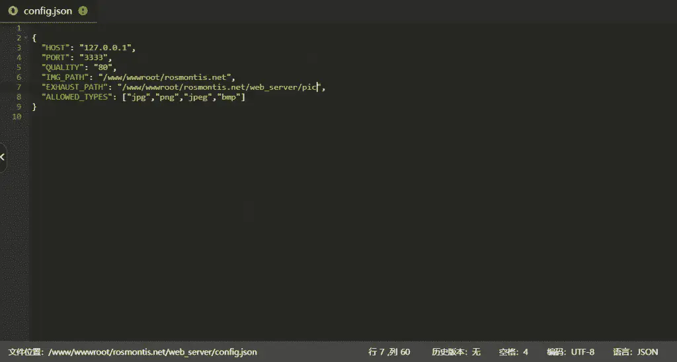Change the 语言: JSON language mode
The image size is (677, 362).
point(635,352)
